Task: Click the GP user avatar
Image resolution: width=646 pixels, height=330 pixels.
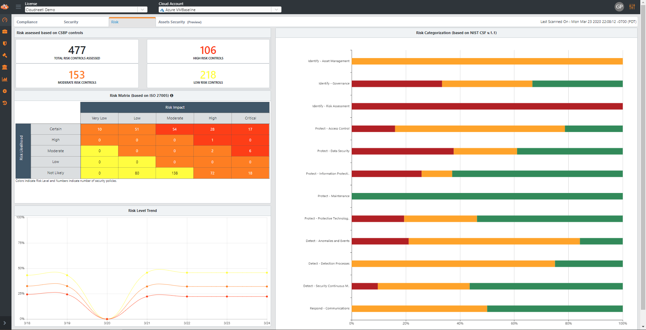Action: (x=619, y=6)
